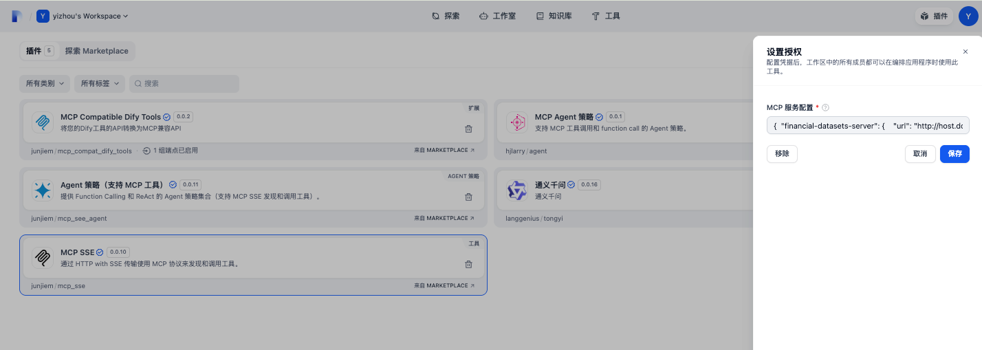
Task: Click the junjiem/mcp_see_agent text
Action: click(x=69, y=219)
